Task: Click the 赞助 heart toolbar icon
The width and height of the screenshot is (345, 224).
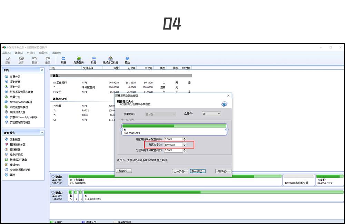Action: 127,60
